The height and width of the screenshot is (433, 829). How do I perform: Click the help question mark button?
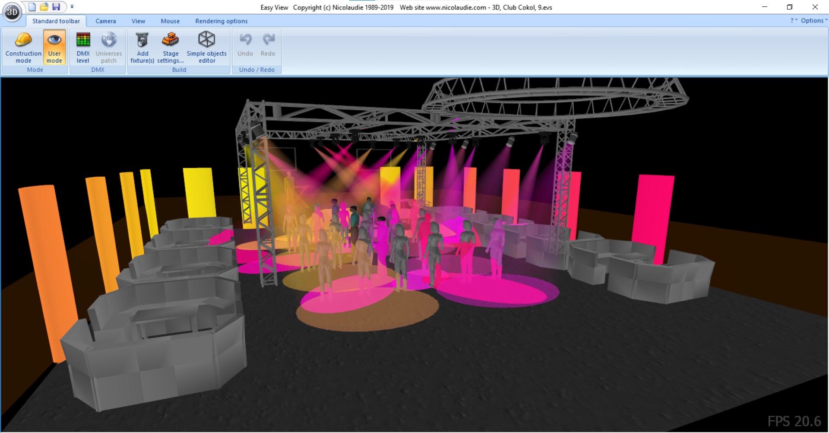tap(794, 21)
